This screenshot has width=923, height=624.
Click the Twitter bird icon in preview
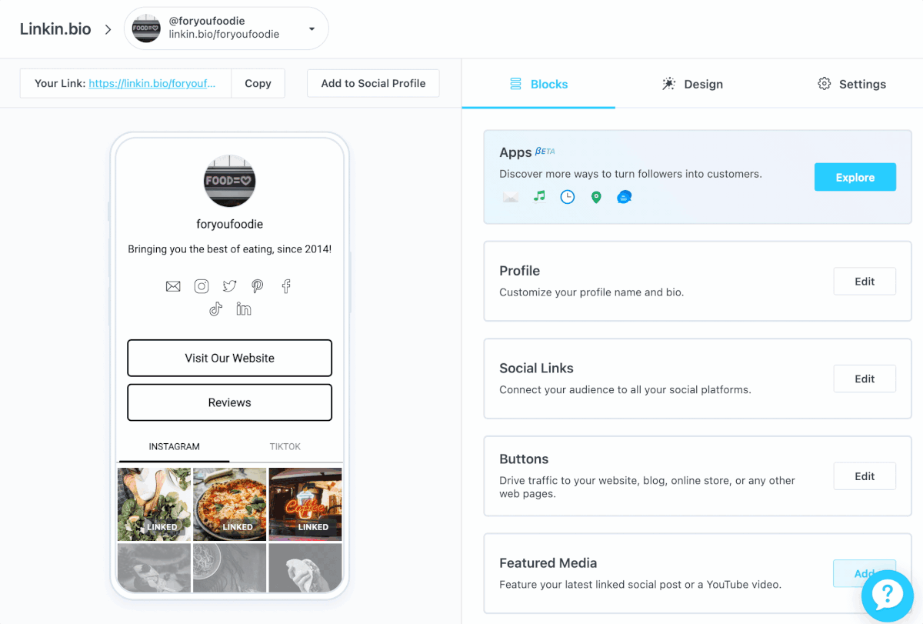pos(229,286)
